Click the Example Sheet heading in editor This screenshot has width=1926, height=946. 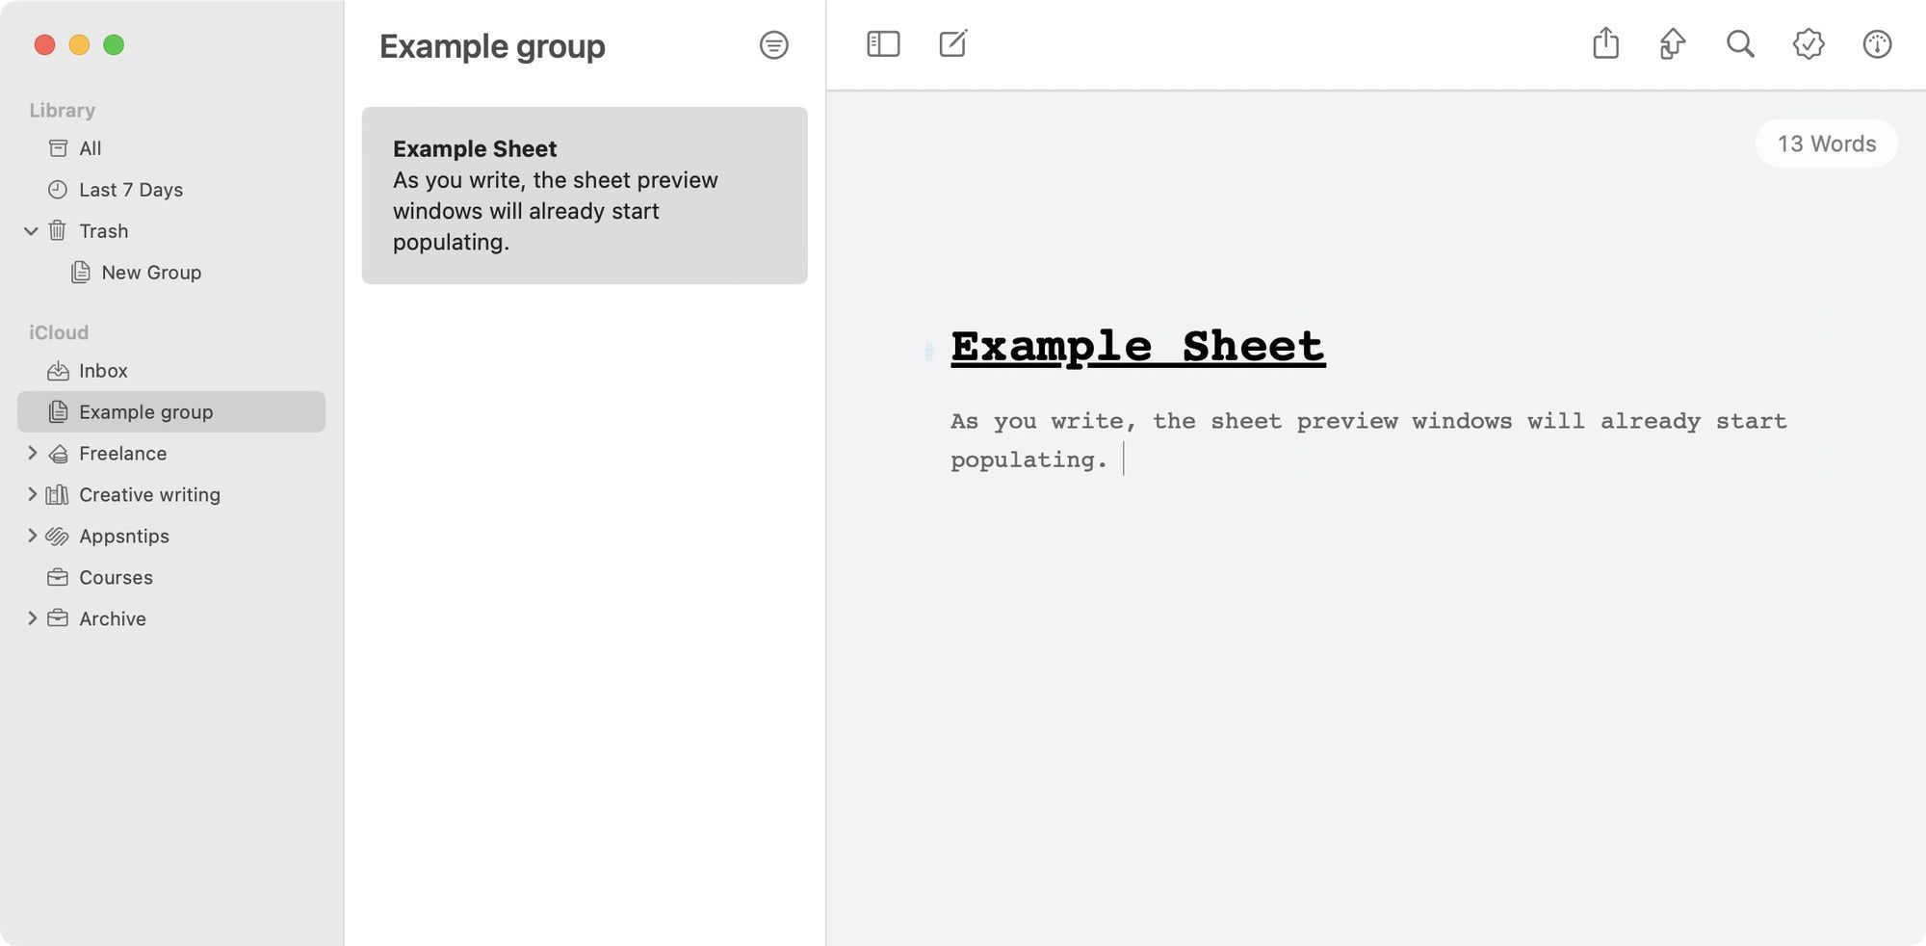[x=1137, y=347]
